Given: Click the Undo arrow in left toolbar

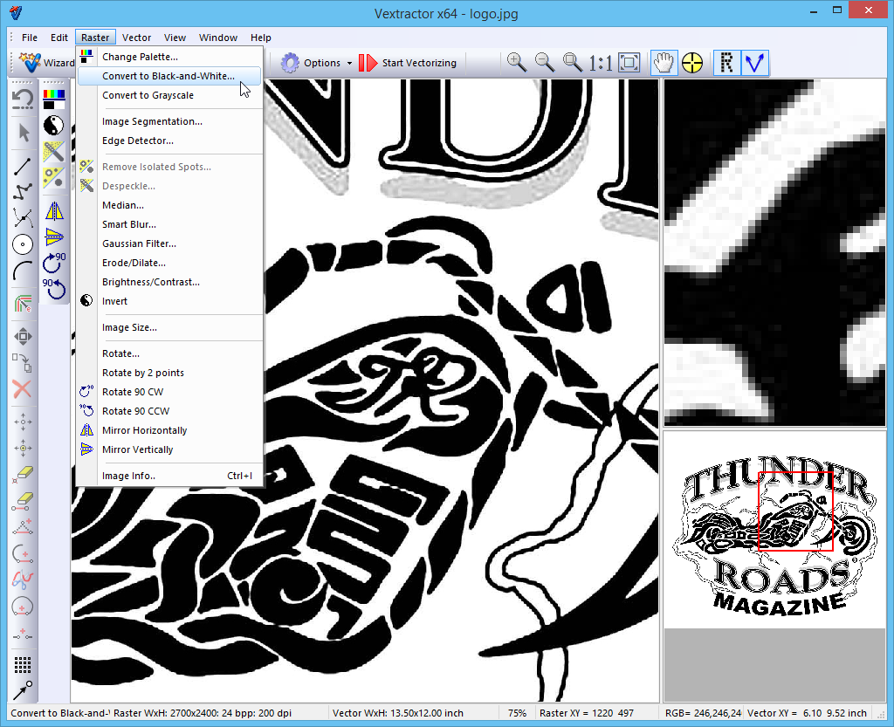Looking at the screenshot, I should pyautogui.click(x=23, y=97).
